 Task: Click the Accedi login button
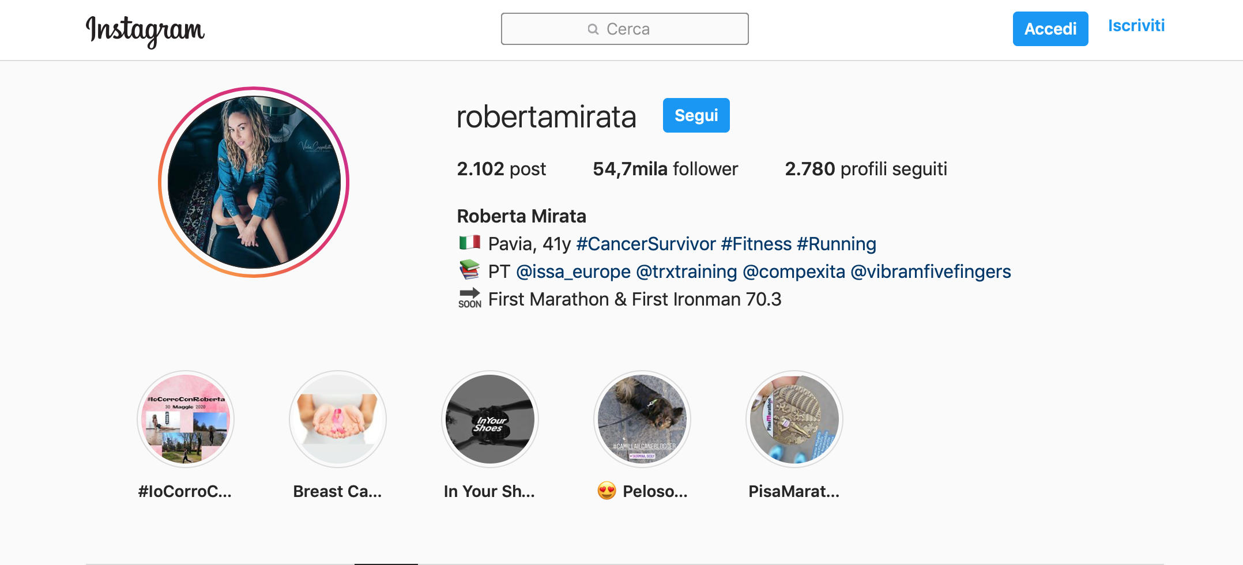coord(1050,29)
